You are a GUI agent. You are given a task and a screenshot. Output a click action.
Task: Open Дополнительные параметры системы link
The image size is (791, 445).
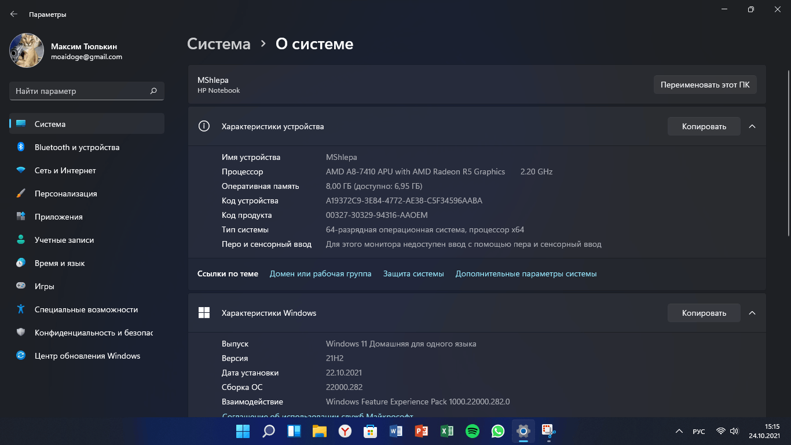pos(526,273)
